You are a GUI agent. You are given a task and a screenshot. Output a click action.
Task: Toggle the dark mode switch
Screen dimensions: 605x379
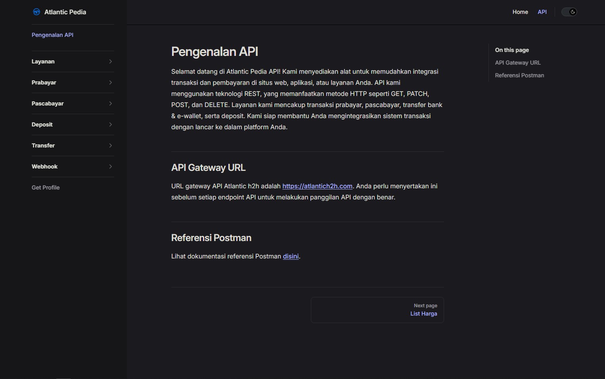(x=569, y=12)
